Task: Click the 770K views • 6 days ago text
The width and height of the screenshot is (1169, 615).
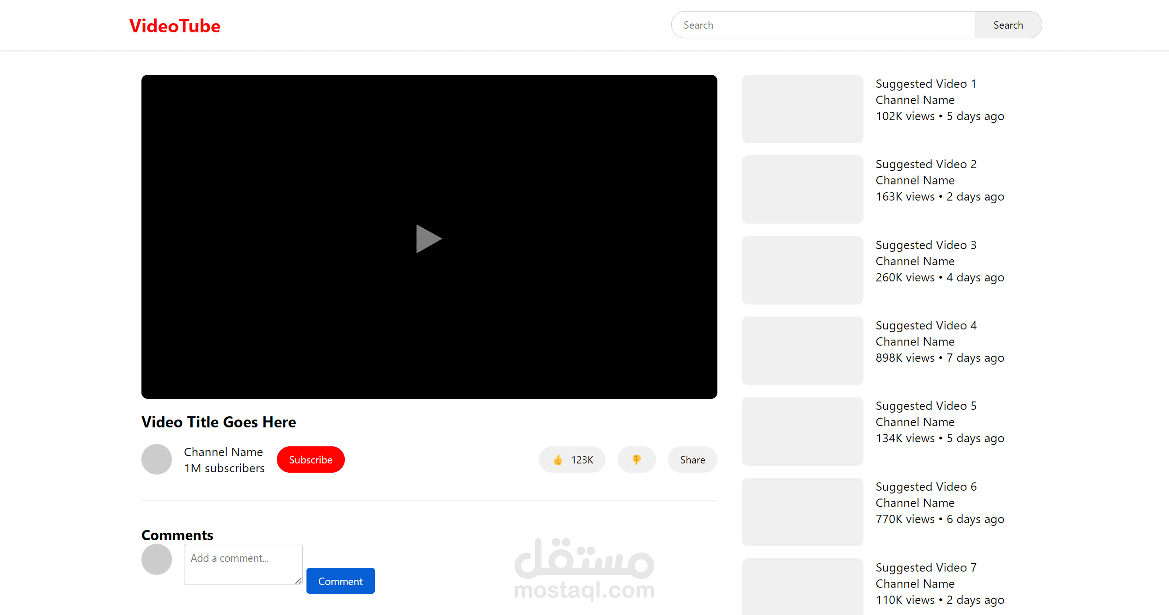Action: 940,519
